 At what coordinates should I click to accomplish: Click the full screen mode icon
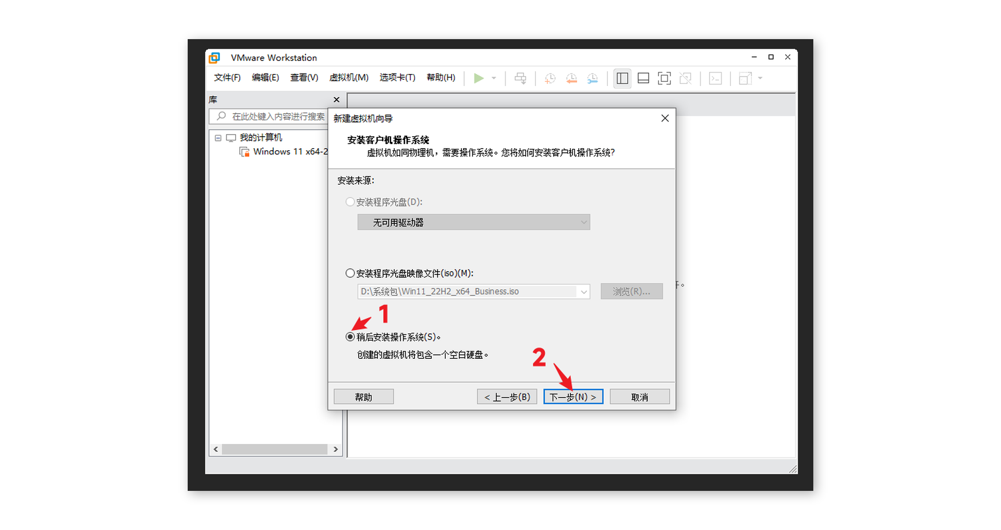click(x=664, y=78)
